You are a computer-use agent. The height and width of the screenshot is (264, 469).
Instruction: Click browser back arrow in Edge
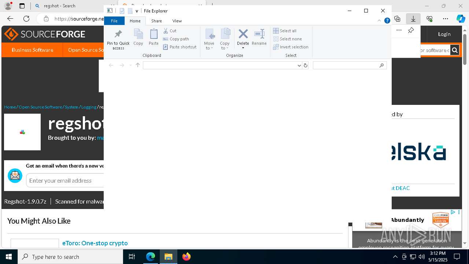click(x=10, y=19)
